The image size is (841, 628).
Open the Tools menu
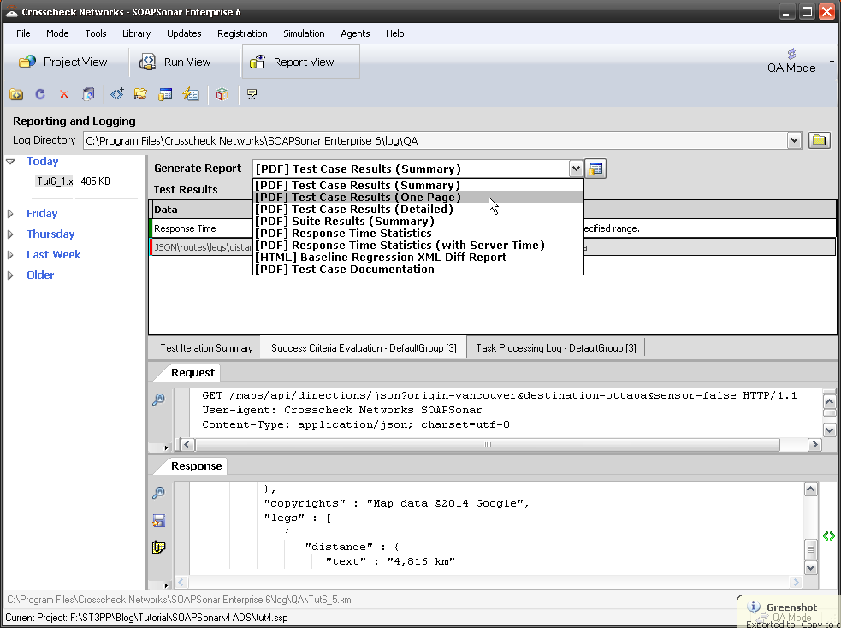(96, 33)
